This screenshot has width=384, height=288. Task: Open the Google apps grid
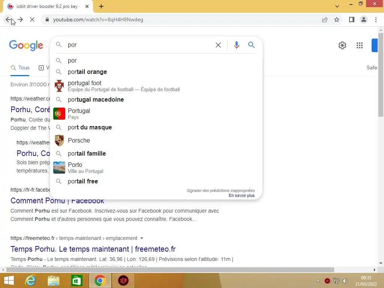[x=360, y=45]
